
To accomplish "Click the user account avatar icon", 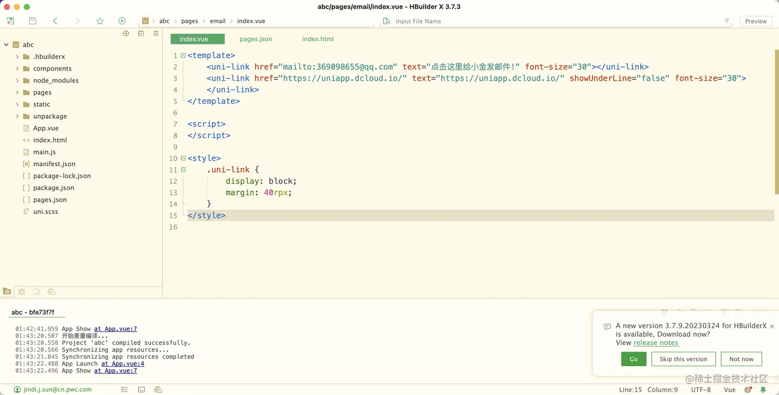I will click(x=18, y=389).
